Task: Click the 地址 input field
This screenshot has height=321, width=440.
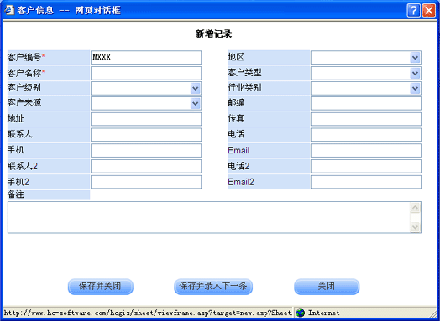Action: tap(146, 119)
